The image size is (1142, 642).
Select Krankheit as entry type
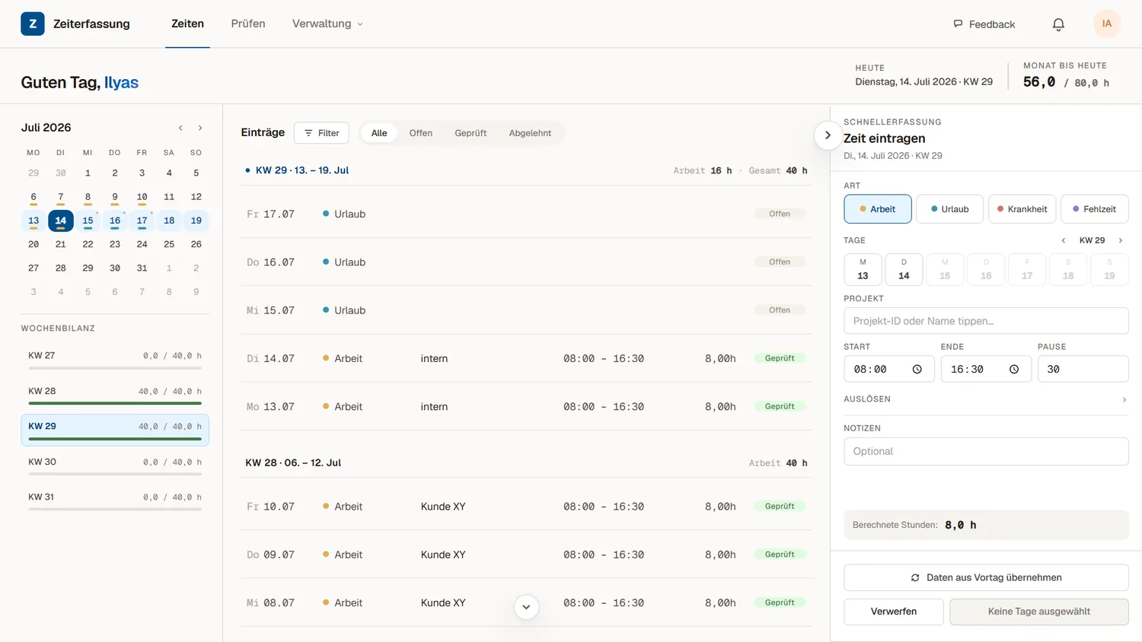tap(1022, 209)
